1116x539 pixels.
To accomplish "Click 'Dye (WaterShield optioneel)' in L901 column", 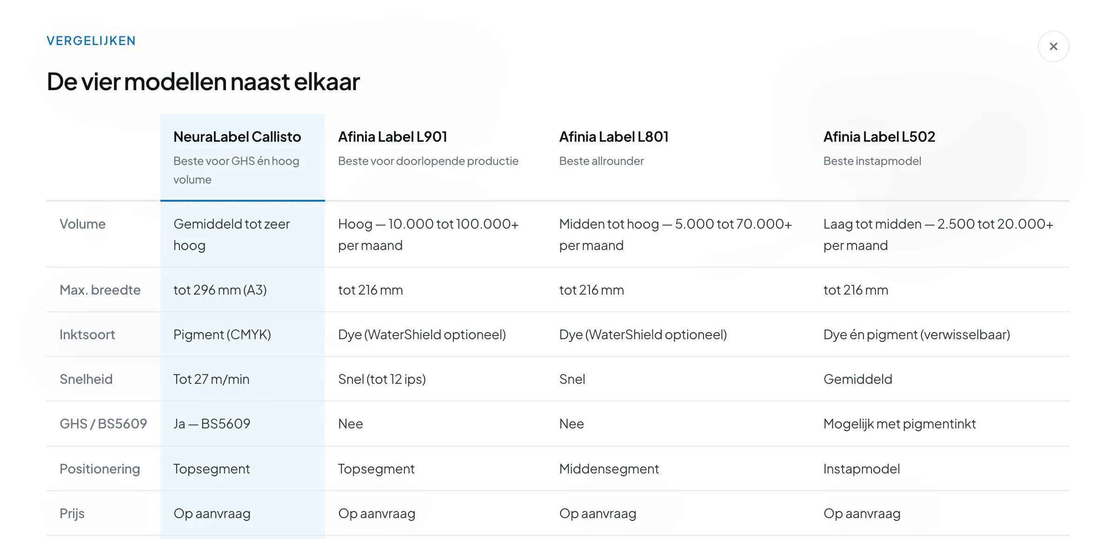I will point(422,335).
